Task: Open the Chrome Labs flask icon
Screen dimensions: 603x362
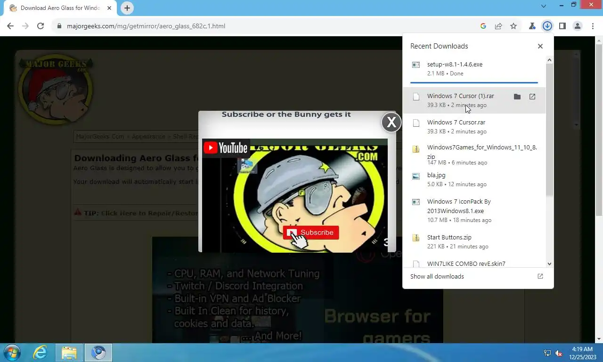Action: (532, 26)
